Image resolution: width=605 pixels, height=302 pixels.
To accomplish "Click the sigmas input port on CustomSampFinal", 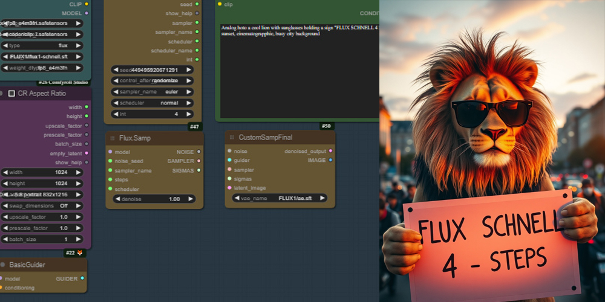I will coord(229,179).
